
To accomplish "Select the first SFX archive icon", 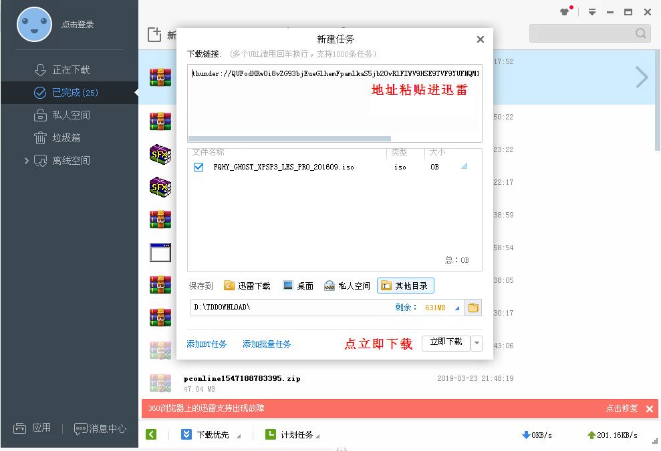I will [x=160, y=154].
